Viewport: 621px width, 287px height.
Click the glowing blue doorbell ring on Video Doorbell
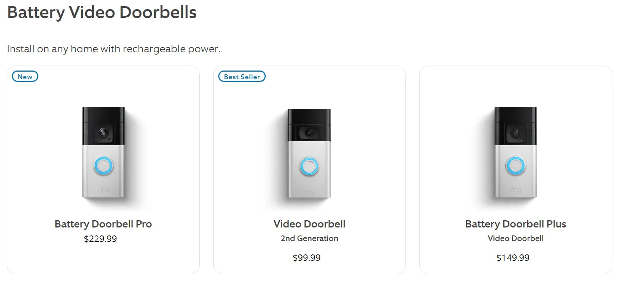click(308, 166)
